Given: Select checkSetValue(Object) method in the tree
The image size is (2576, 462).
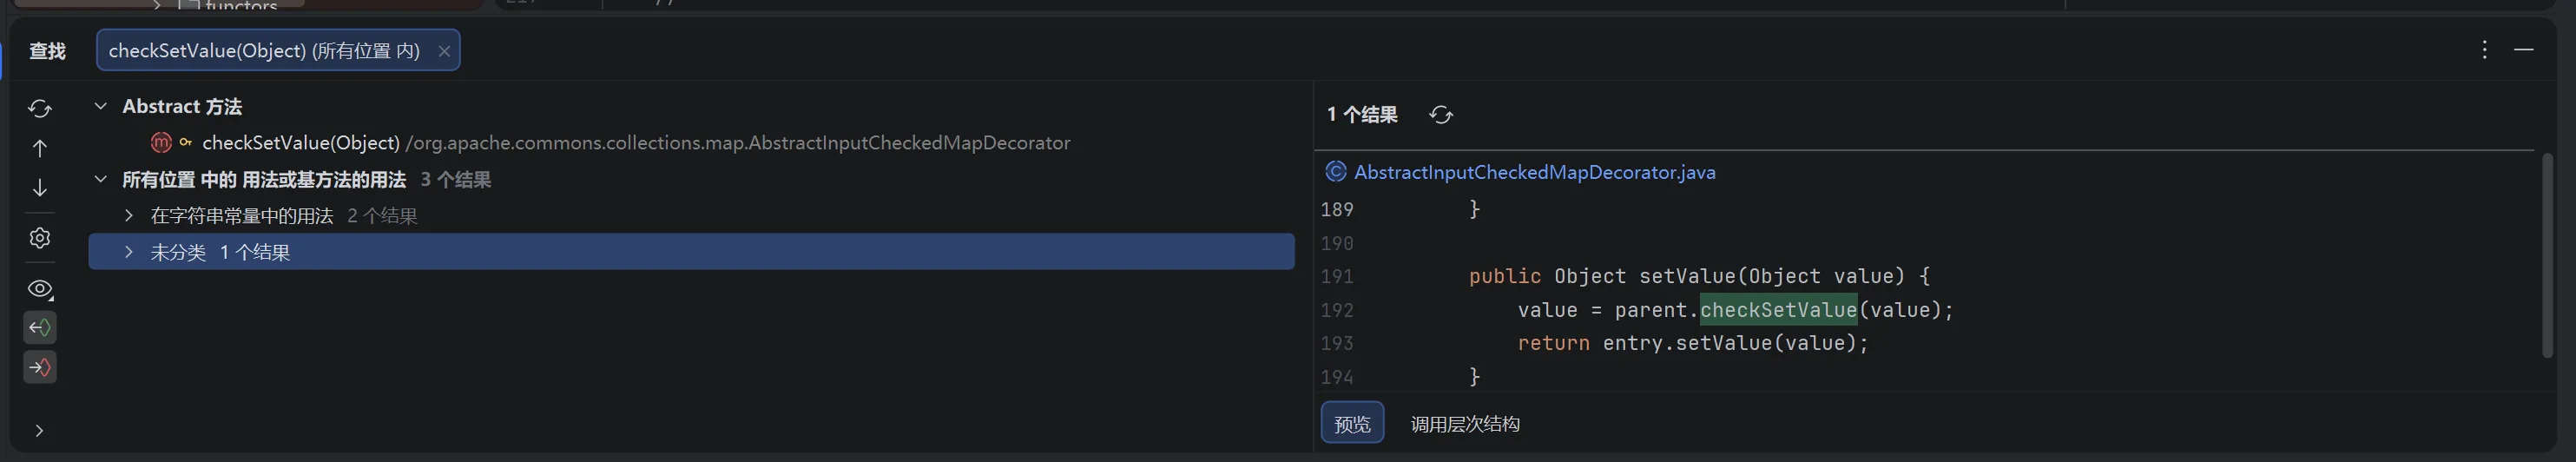Looking at the screenshot, I should point(300,143).
